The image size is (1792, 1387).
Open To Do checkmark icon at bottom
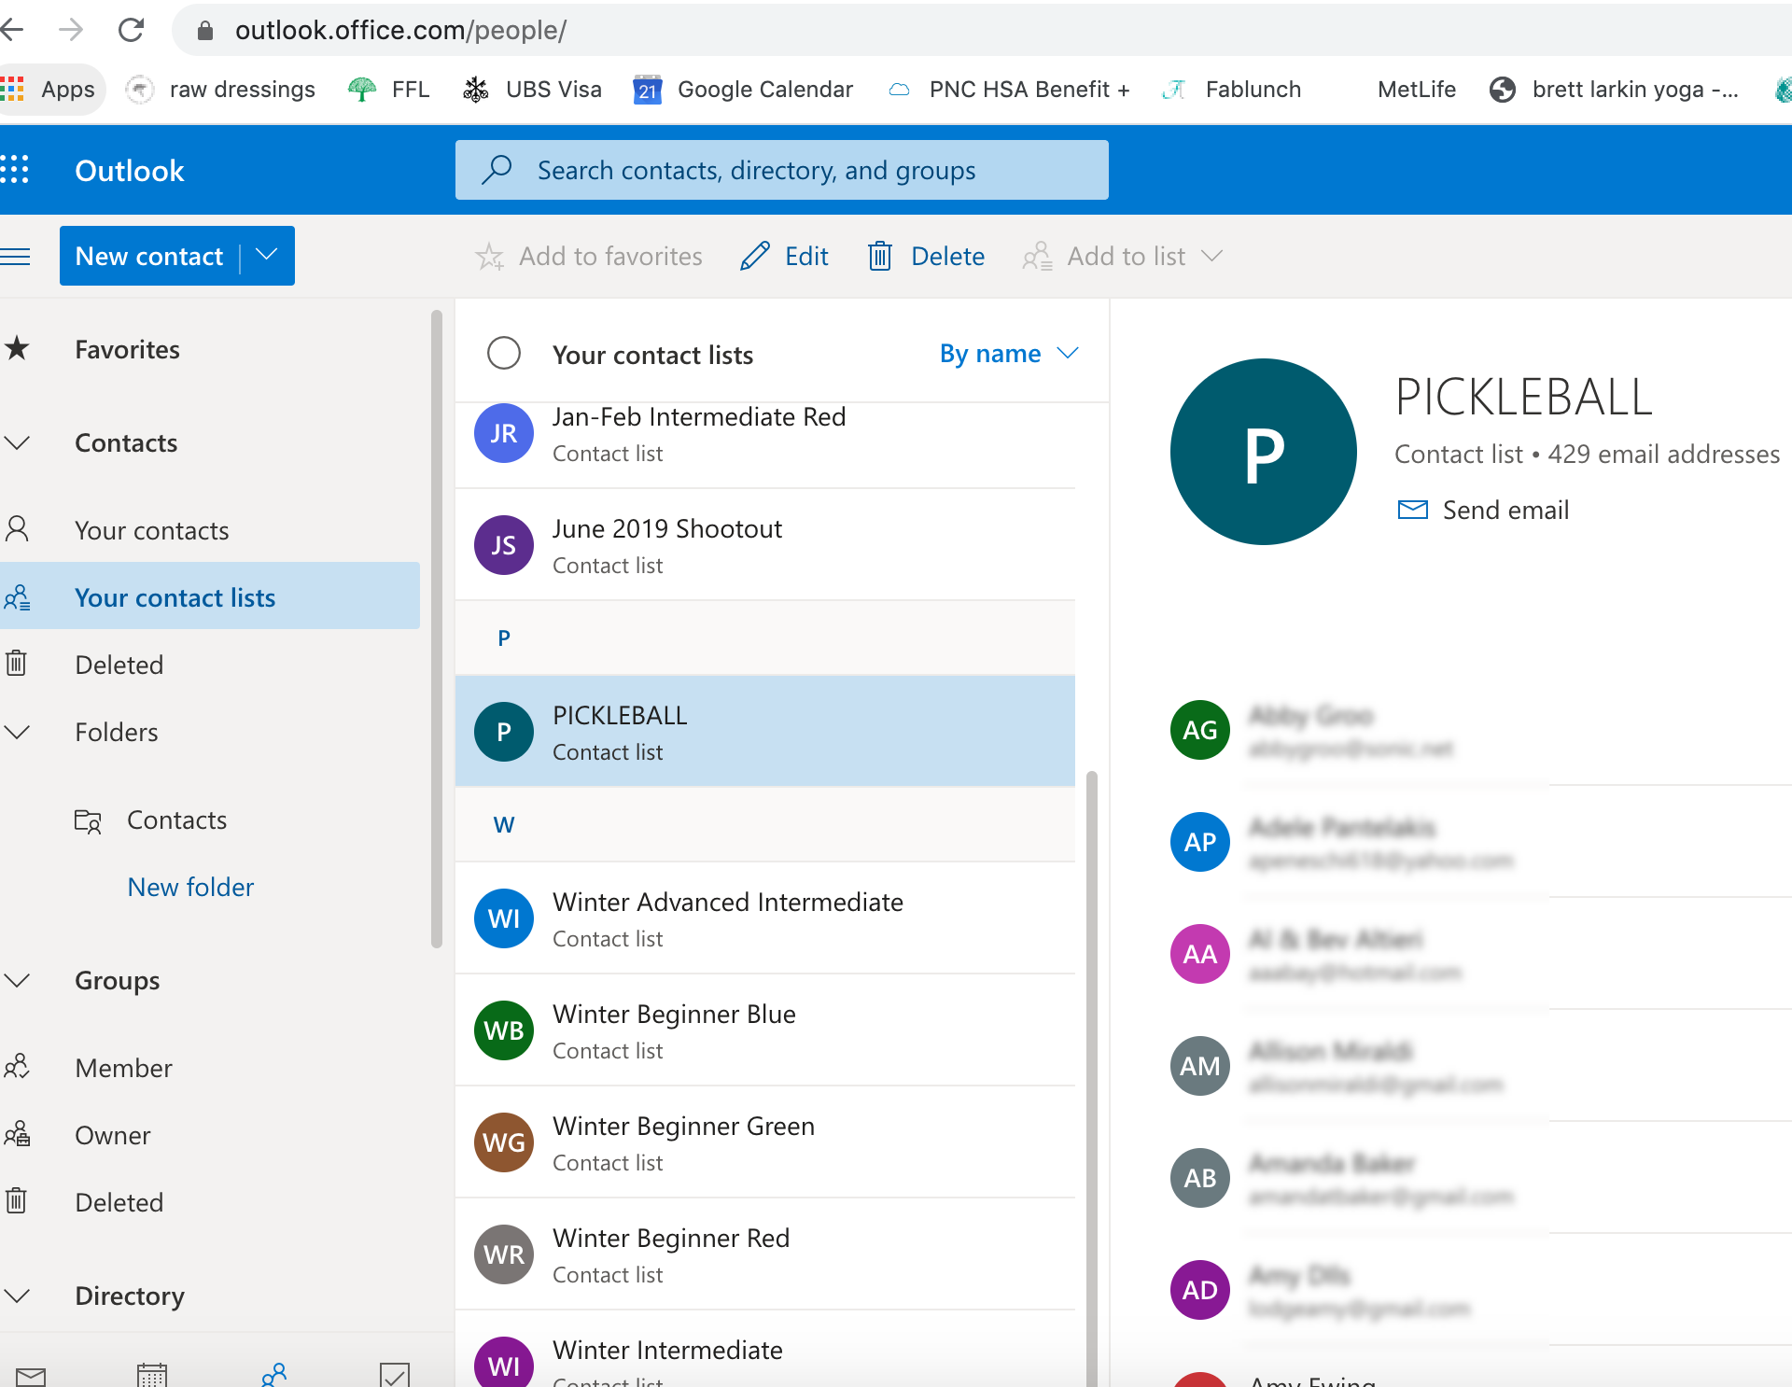[x=395, y=1374]
